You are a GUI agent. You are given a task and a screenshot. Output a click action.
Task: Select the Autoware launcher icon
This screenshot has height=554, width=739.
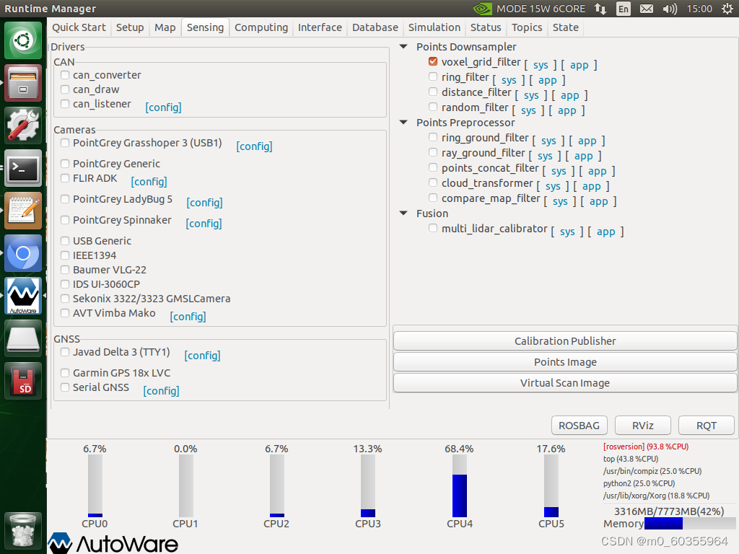[23, 295]
